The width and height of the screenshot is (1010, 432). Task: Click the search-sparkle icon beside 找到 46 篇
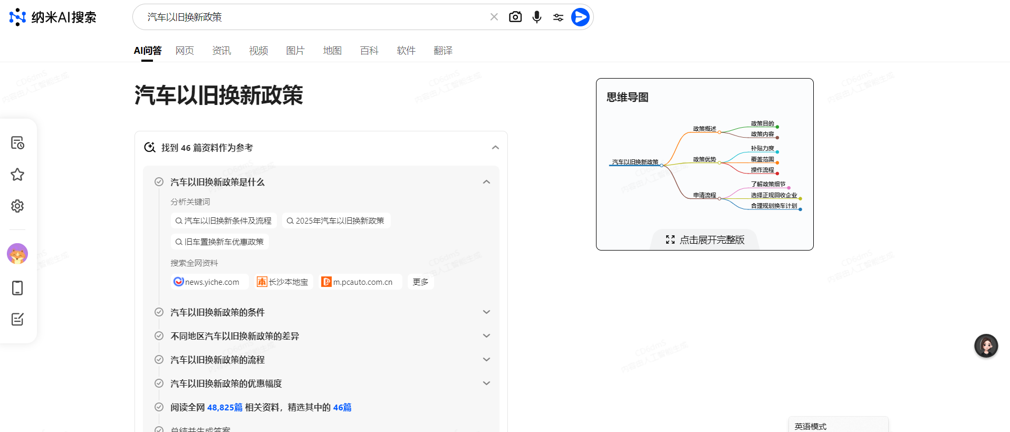150,147
